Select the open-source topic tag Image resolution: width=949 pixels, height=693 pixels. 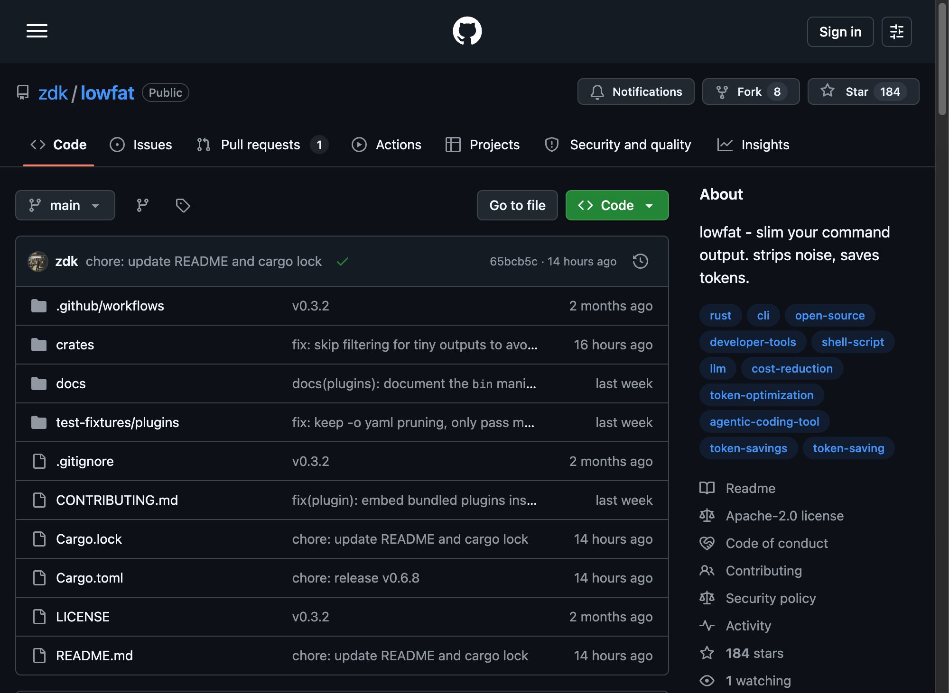point(830,315)
